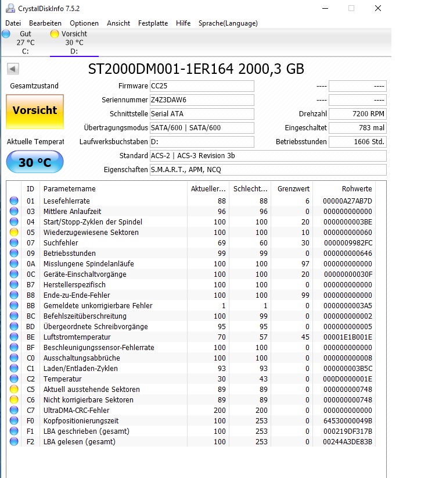Click the Schnittstelle field Serial ATA
Viewport: 446px width, 478px height.
202,114
